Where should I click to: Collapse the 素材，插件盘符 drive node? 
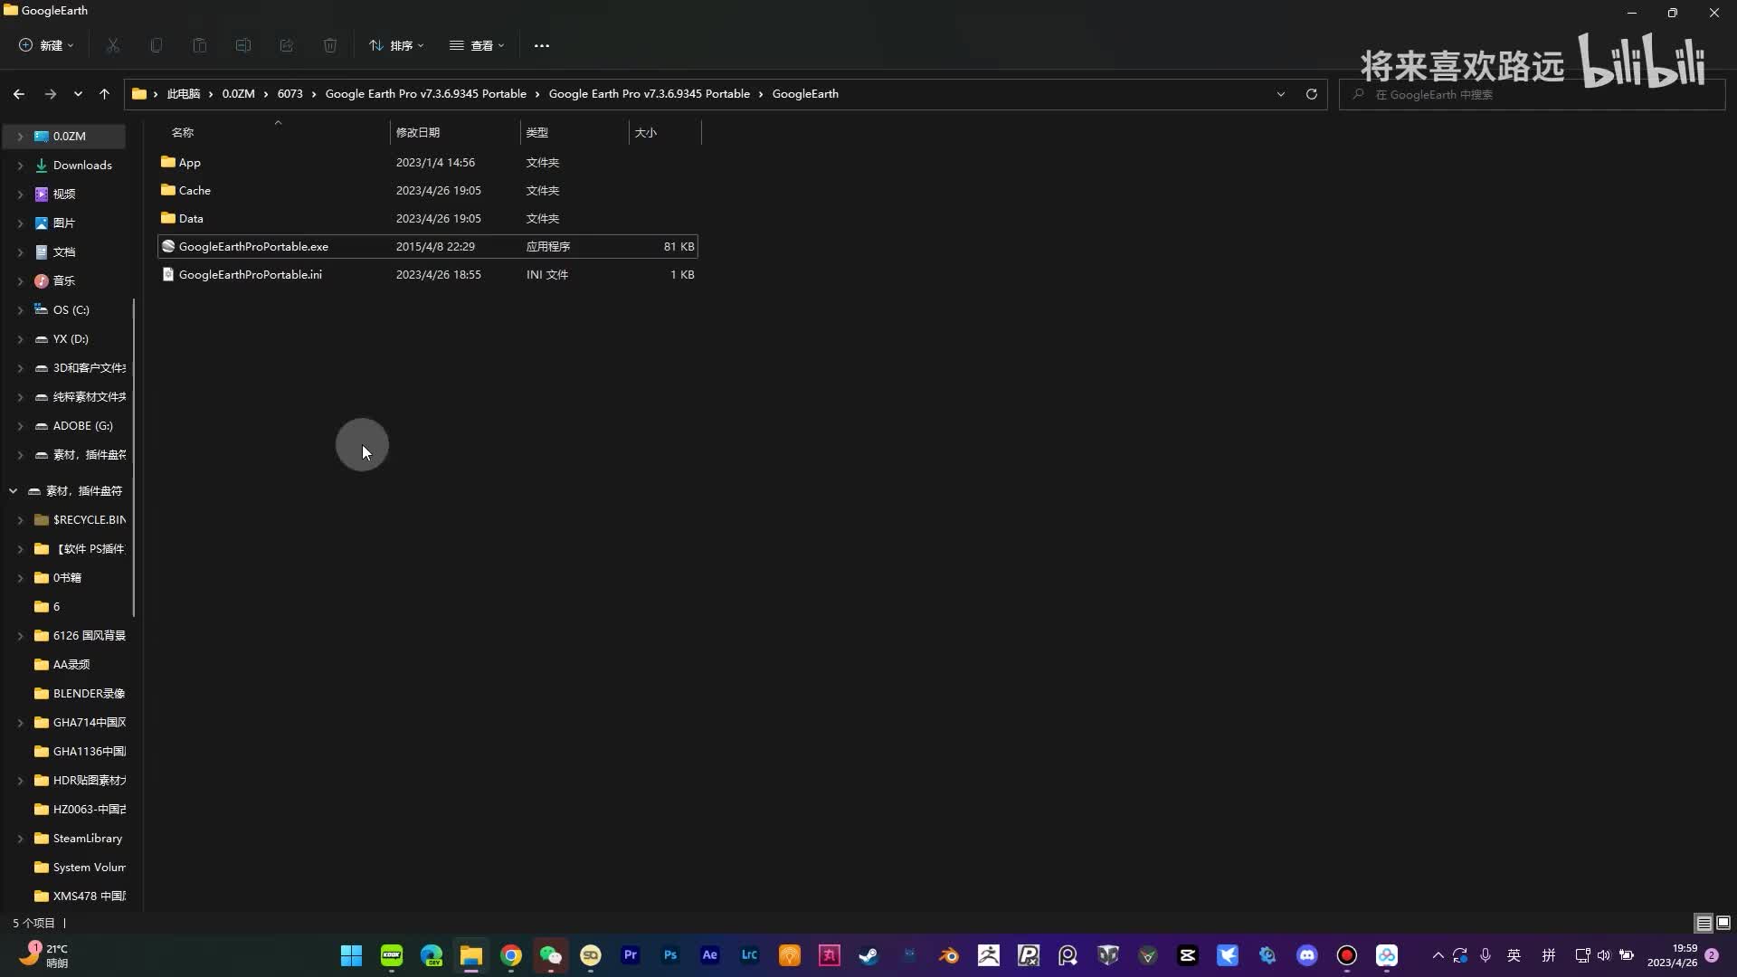[13, 490]
